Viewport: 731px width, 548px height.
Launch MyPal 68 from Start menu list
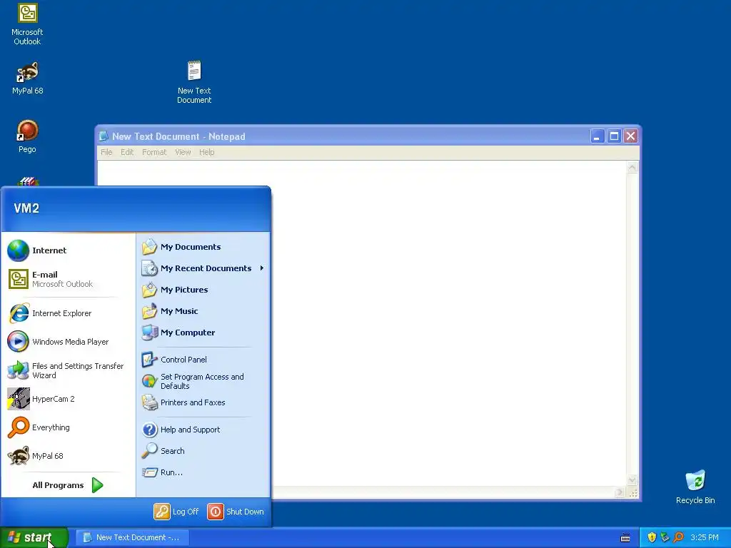click(69, 456)
